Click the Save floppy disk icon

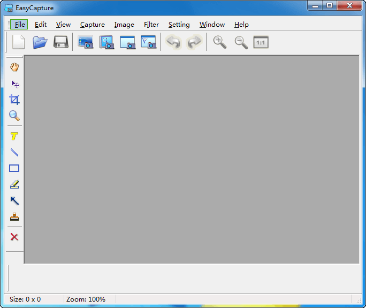tap(60, 42)
